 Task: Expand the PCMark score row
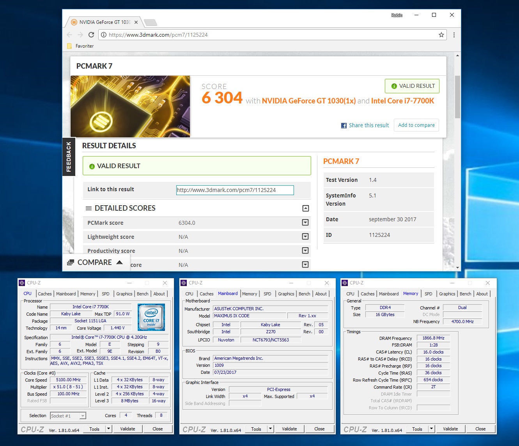point(305,222)
